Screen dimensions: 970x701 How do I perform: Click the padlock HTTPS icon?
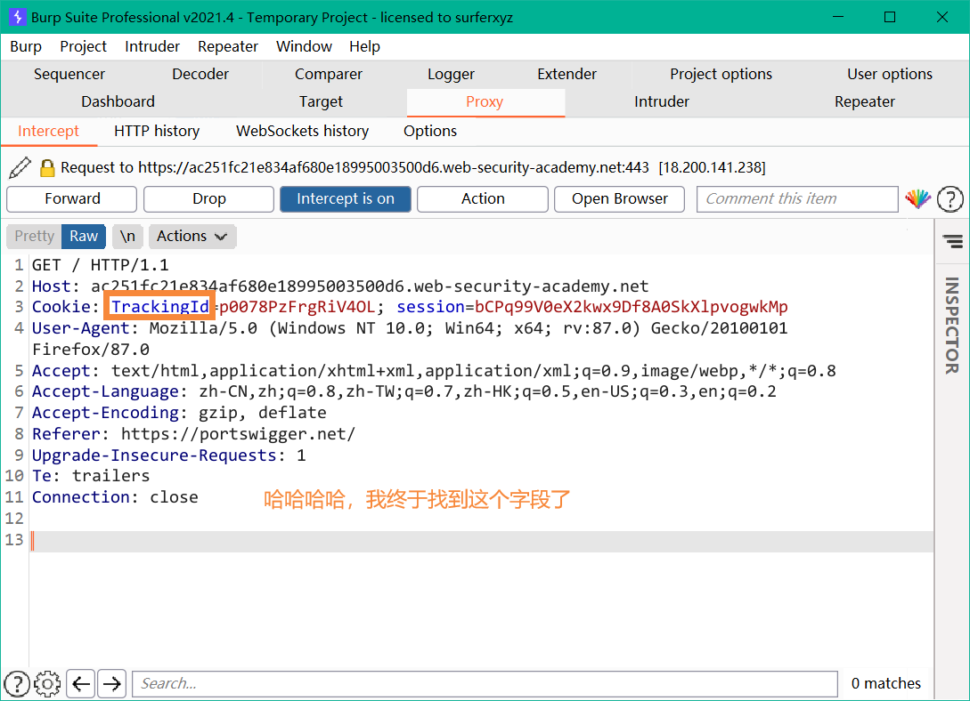[47, 168]
